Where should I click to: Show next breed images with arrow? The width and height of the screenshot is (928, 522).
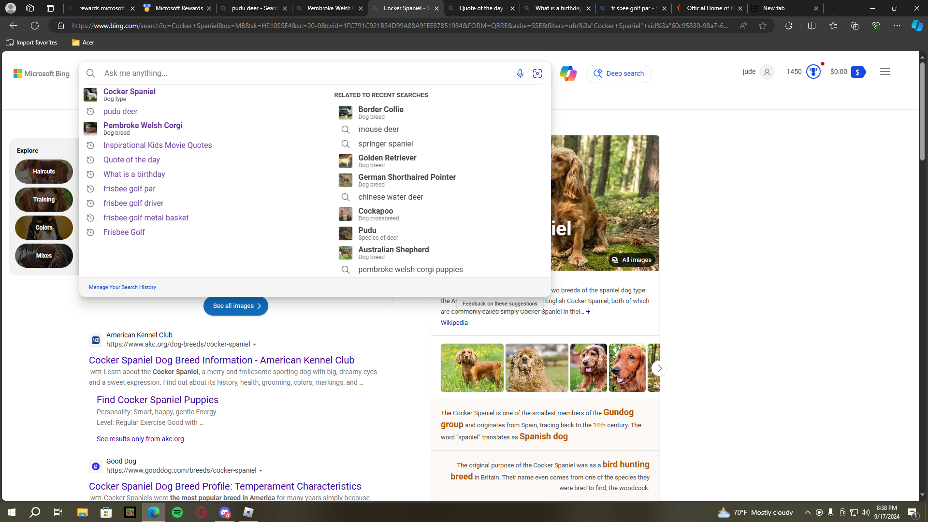pyautogui.click(x=659, y=368)
